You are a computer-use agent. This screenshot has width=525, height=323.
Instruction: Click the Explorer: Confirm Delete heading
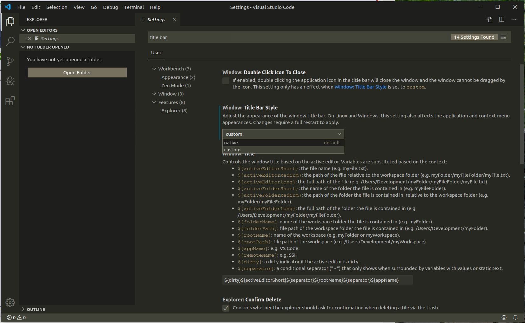tap(252, 300)
